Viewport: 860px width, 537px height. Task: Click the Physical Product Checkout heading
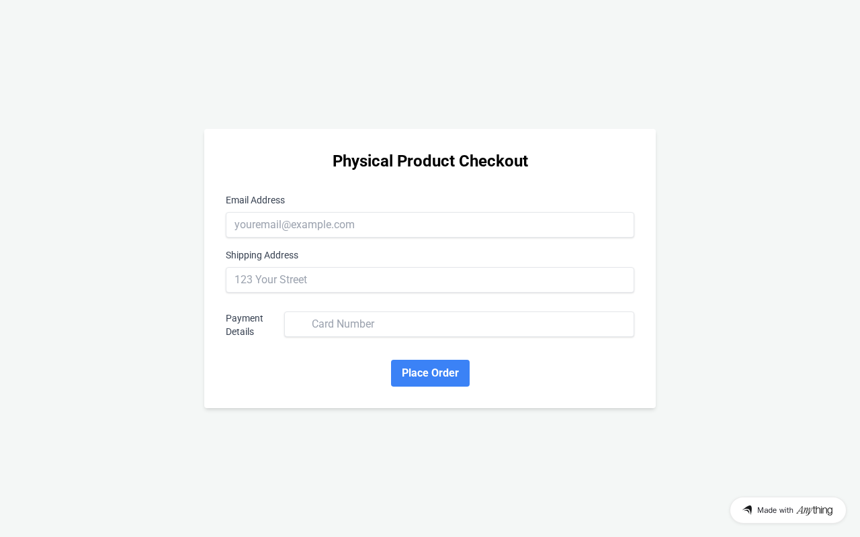tap(430, 161)
